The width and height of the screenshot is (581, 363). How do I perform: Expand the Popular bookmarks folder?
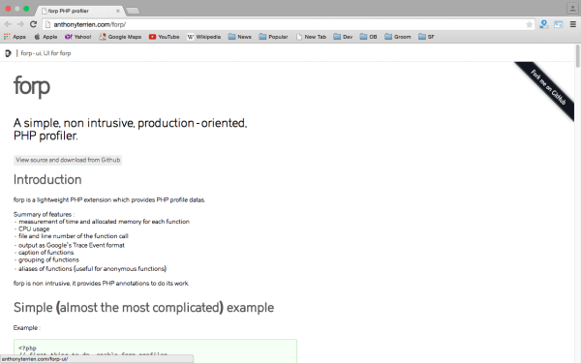(273, 37)
